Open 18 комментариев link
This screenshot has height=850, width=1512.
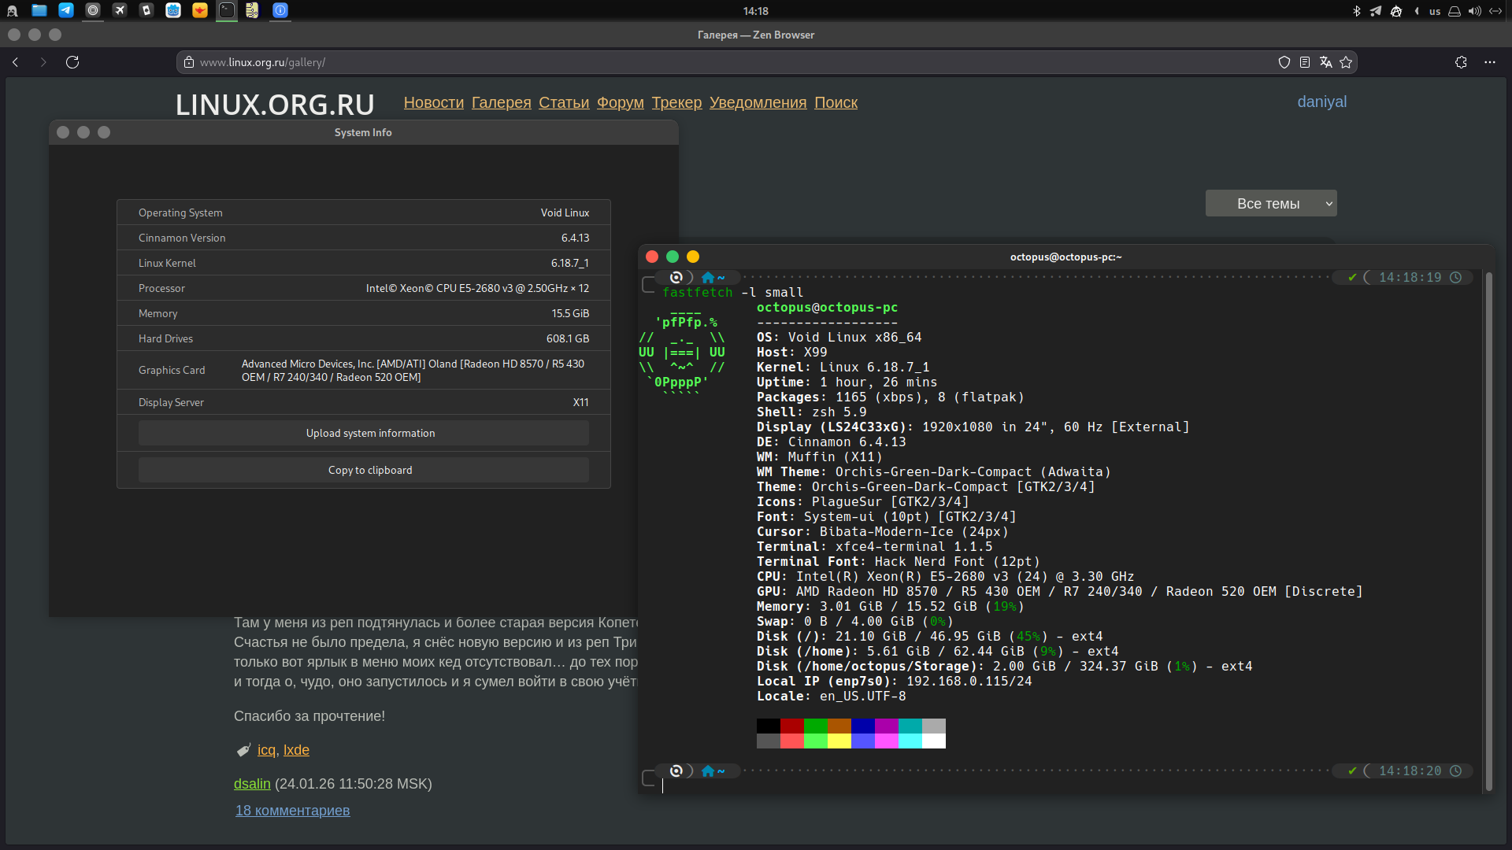click(x=292, y=811)
